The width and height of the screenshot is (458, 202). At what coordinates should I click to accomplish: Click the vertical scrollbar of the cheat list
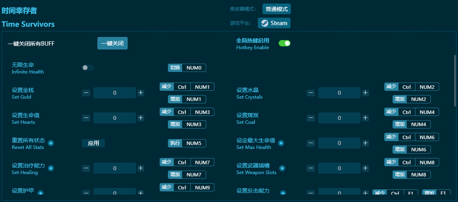[455, 81]
